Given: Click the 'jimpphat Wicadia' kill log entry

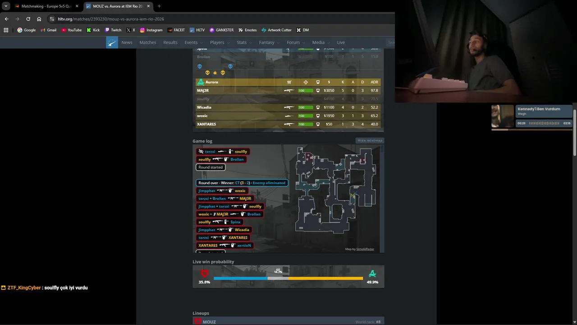Looking at the screenshot, I should click(x=224, y=230).
